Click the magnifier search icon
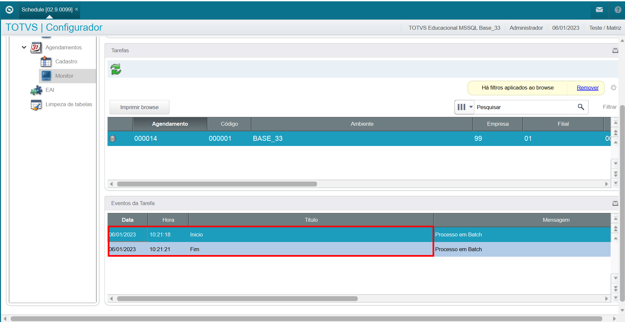The height and width of the screenshot is (322, 625). 581,107
